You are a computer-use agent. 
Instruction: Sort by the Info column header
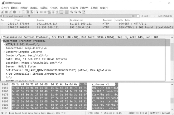click(x=149, y=20)
